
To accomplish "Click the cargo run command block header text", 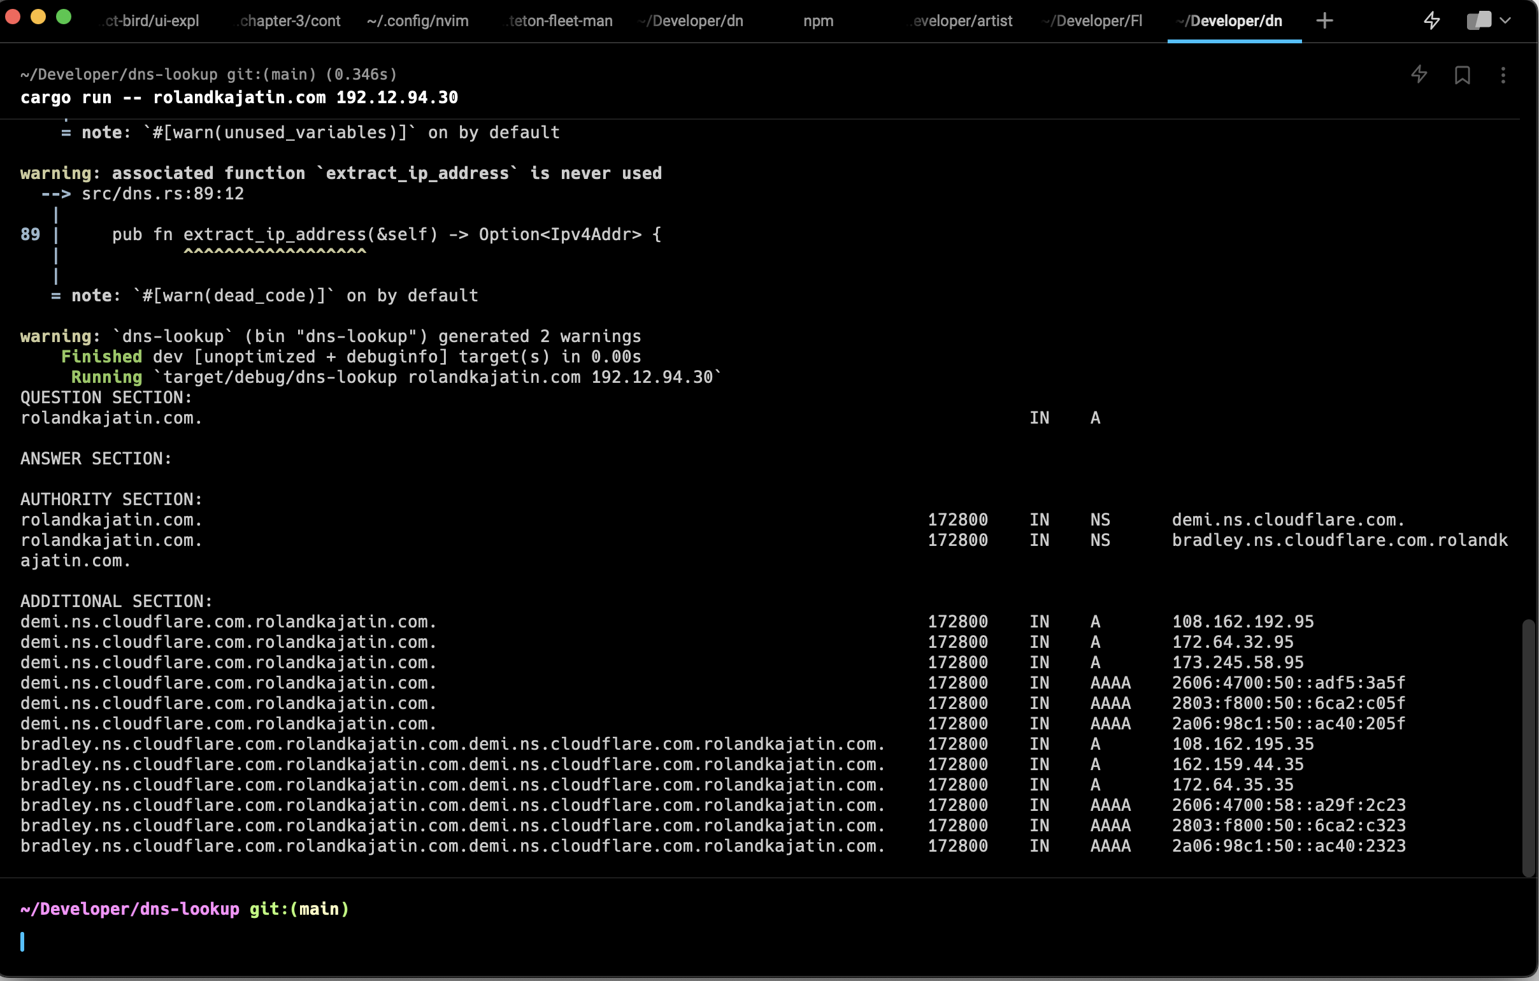I will coord(239,97).
